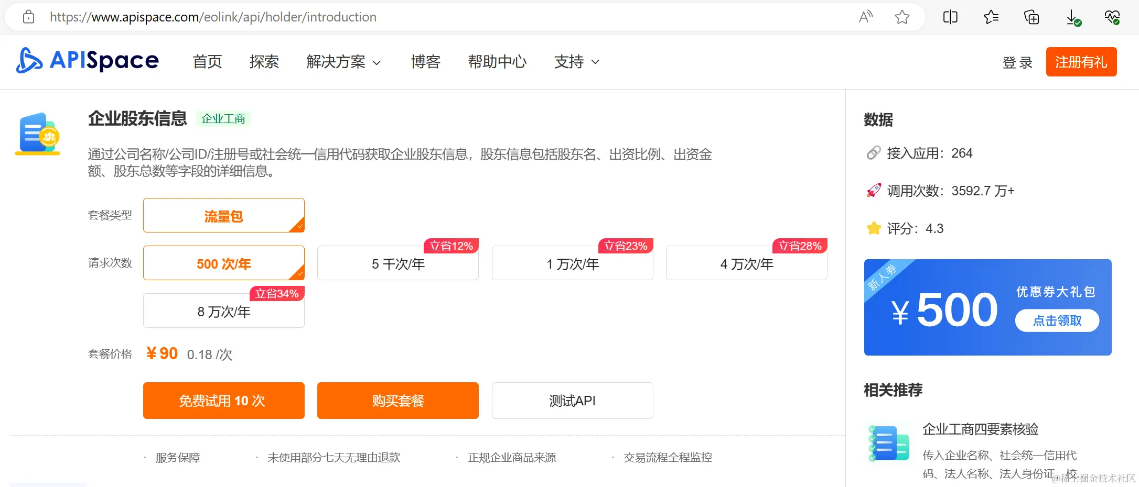The image size is (1139, 487).
Task: Click the 企业股东信息 page title
Action: coord(137,118)
